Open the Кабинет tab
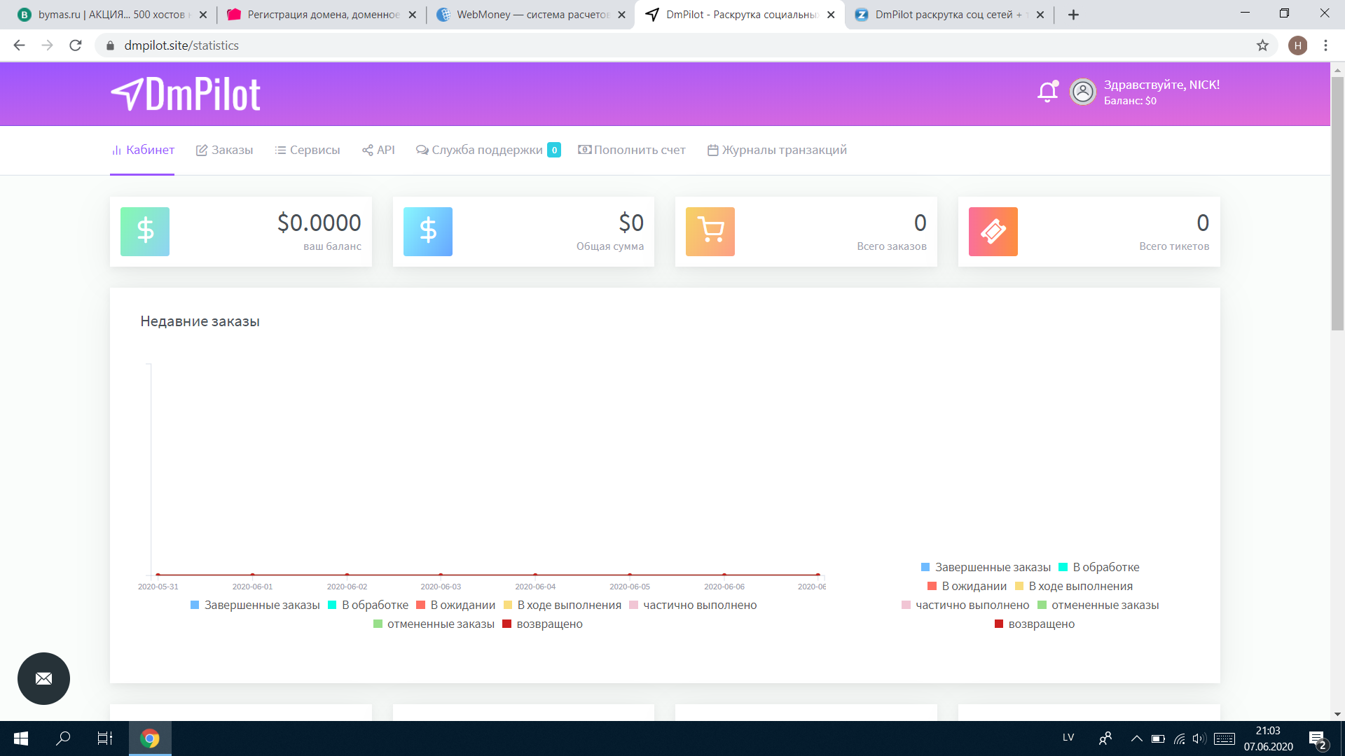This screenshot has height=756, width=1345. (x=143, y=150)
